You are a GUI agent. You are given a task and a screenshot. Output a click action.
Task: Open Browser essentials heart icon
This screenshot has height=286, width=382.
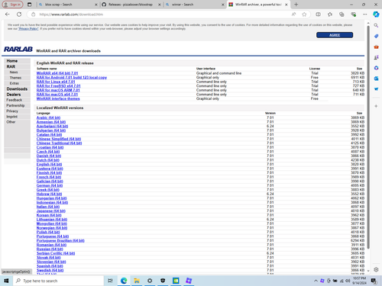coord(353,14)
